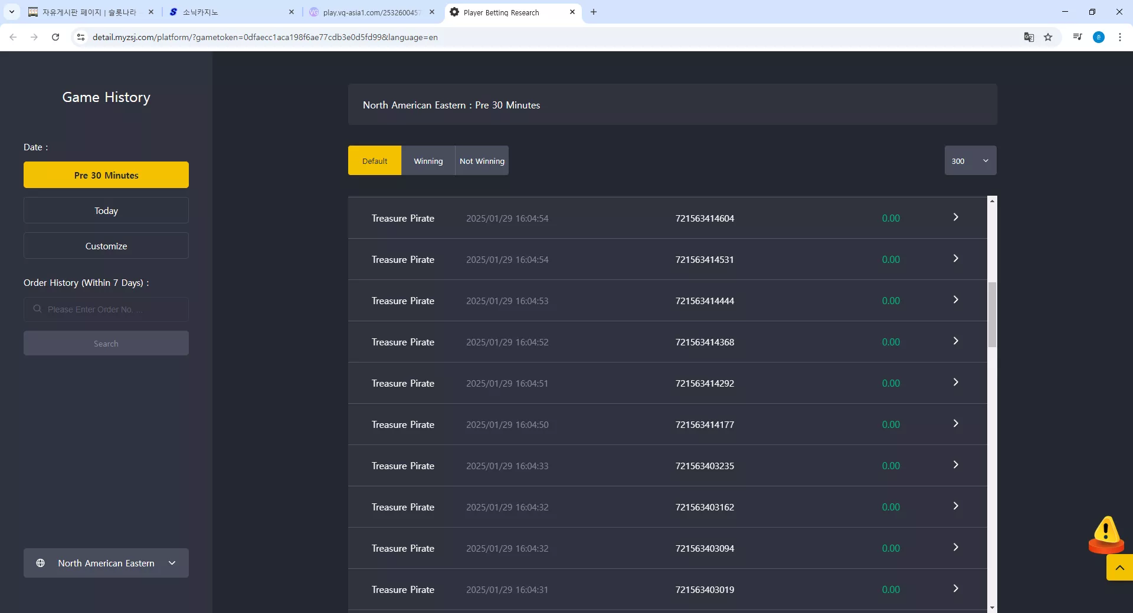The height and width of the screenshot is (613, 1133).
Task: Click Treasure Pirate in row 721563403235
Action: coord(403,466)
